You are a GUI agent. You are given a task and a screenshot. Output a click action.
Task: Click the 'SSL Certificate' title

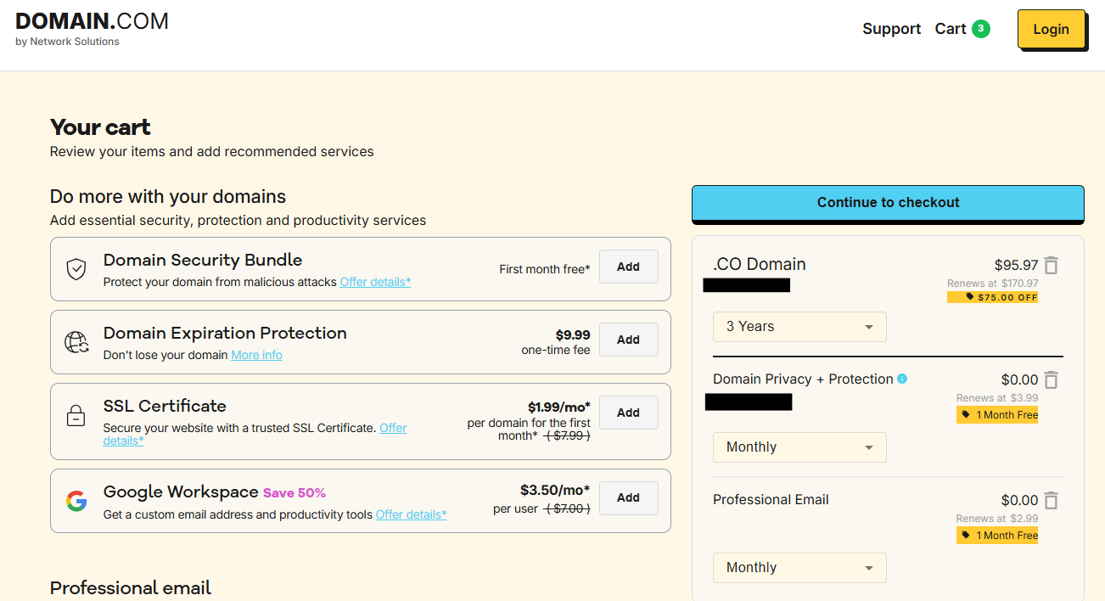[x=165, y=406]
